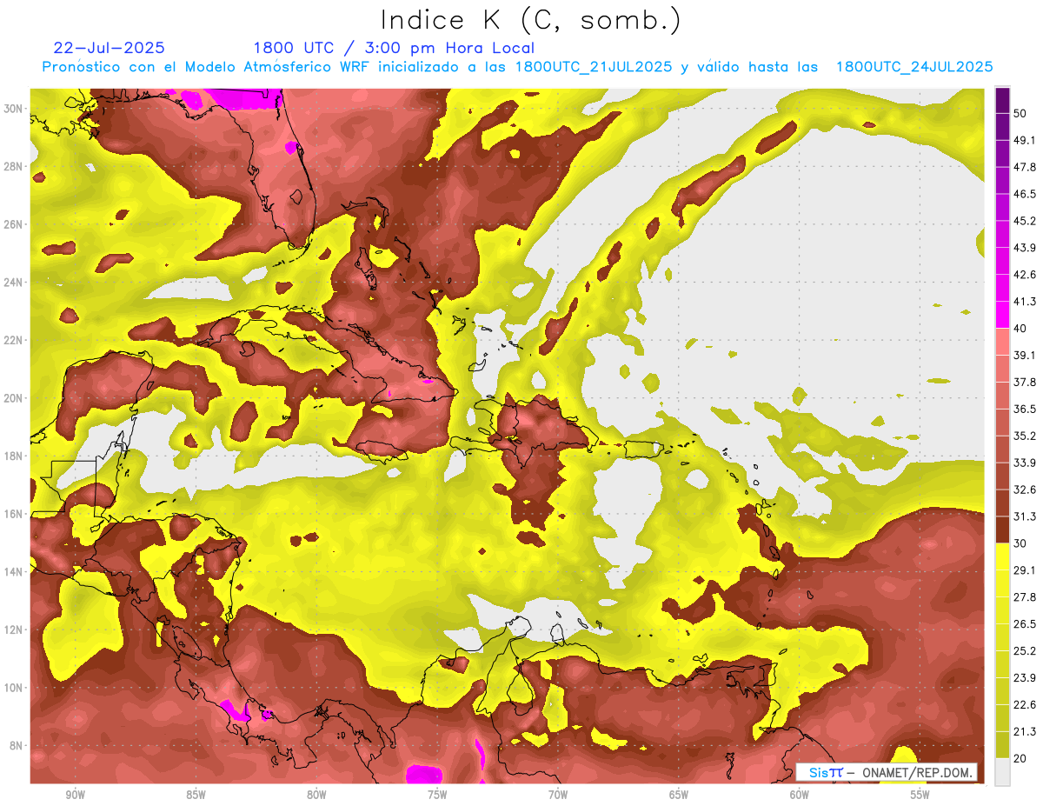Image resolution: width=1043 pixels, height=806 pixels.
Task: Click the longitude axis label '65W'
Action: point(679,795)
